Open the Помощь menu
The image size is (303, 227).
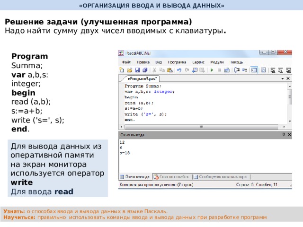pos(236,62)
